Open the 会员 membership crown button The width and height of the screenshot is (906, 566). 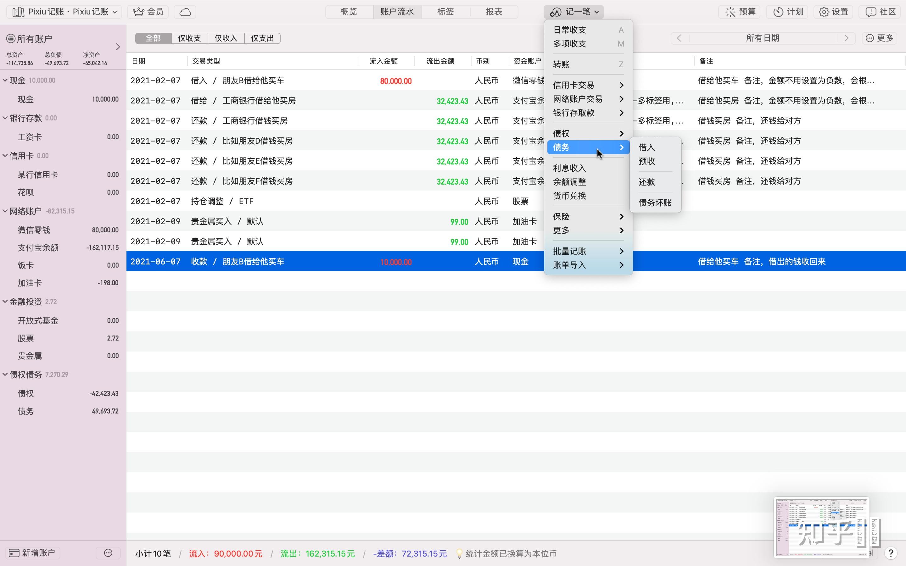pyautogui.click(x=148, y=12)
